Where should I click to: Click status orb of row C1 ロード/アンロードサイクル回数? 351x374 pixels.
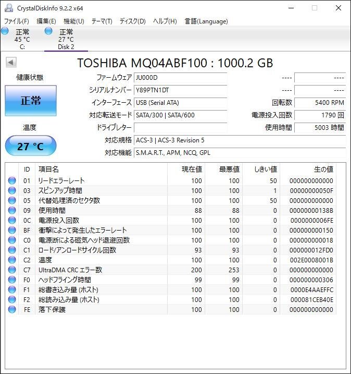coord(12,250)
